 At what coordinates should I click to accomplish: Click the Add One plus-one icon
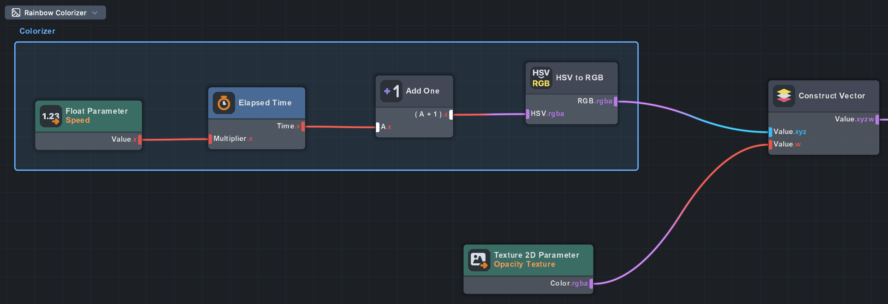(391, 91)
